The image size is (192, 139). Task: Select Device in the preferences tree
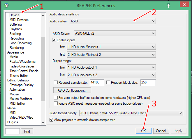point(15,15)
